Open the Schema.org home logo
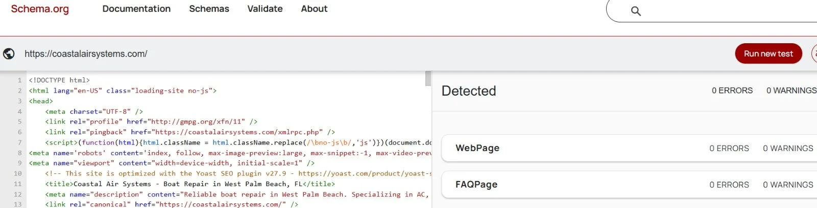 pyautogui.click(x=40, y=9)
